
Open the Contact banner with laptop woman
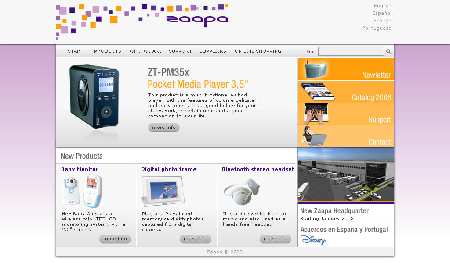346,137
